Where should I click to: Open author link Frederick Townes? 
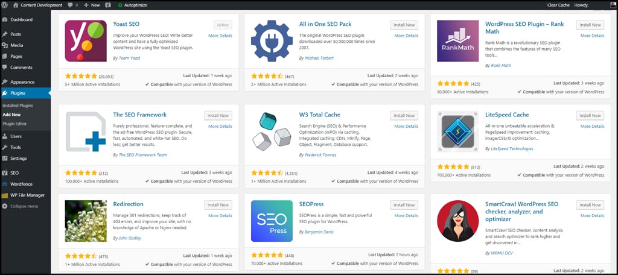coord(320,155)
